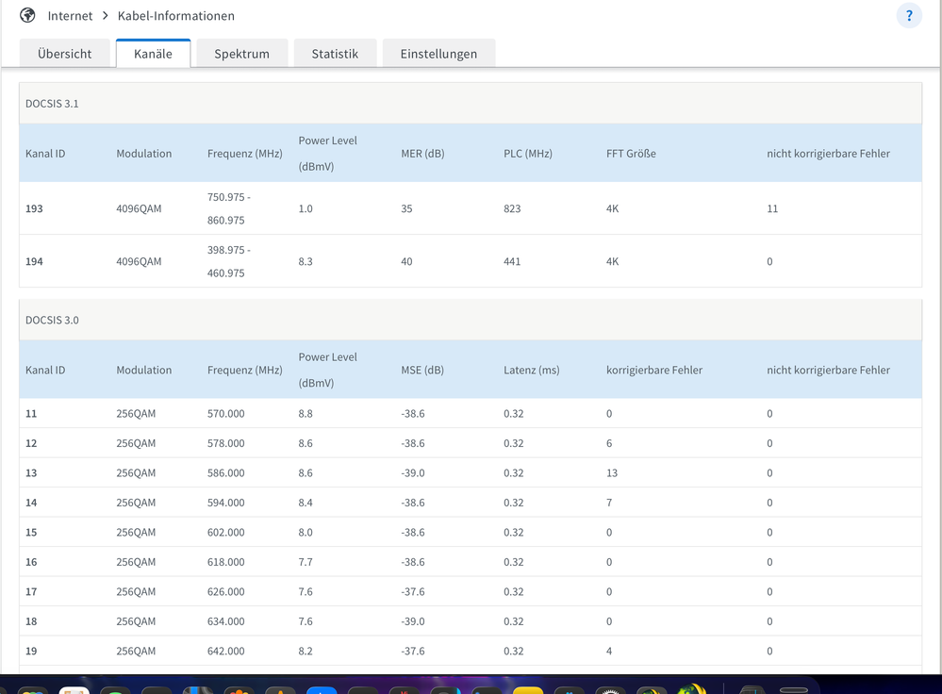Image resolution: width=942 pixels, height=694 pixels.
Task: Click the DOCSIS 3.0 section header
Action: pyautogui.click(x=52, y=321)
